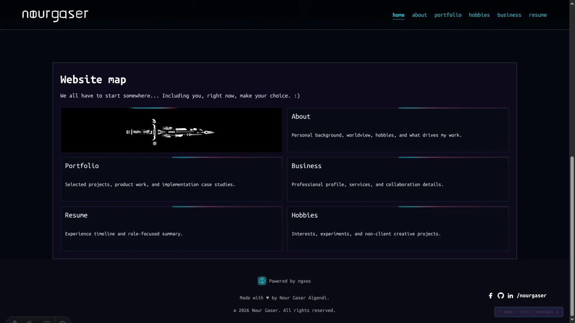Open the LinkedIn profile icon

(510, 296)
